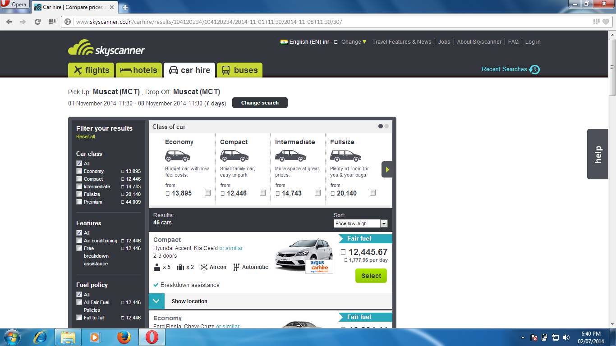
Task: Click the volume speaker icon in tray
Action: click(x=566, y=337)
